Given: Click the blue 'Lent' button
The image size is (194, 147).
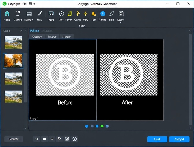Looking at the screenshot, I should pyautogui.click(x=157, y=139).
